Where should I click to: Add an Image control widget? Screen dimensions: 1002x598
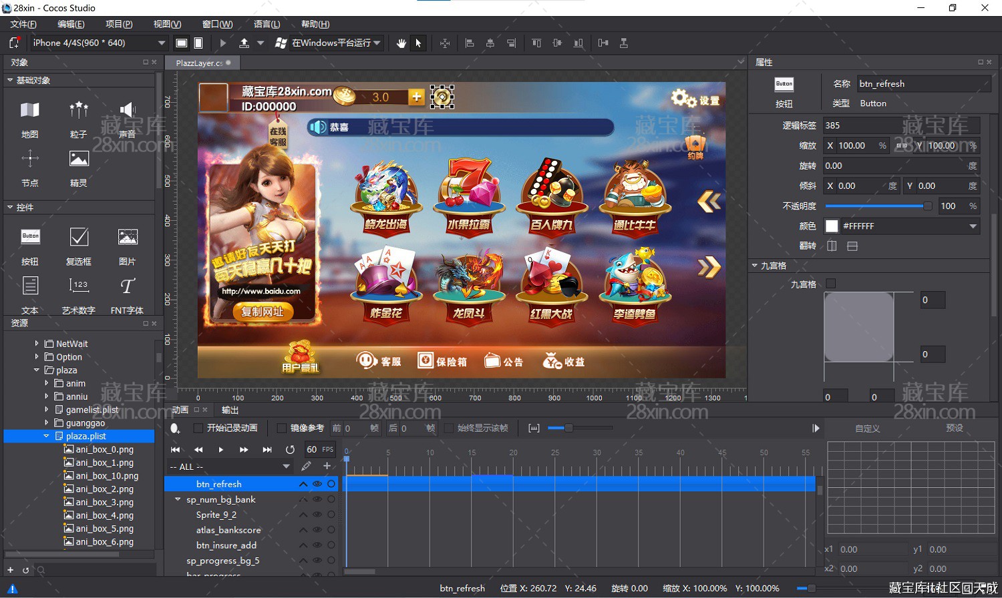coord(127,246)
